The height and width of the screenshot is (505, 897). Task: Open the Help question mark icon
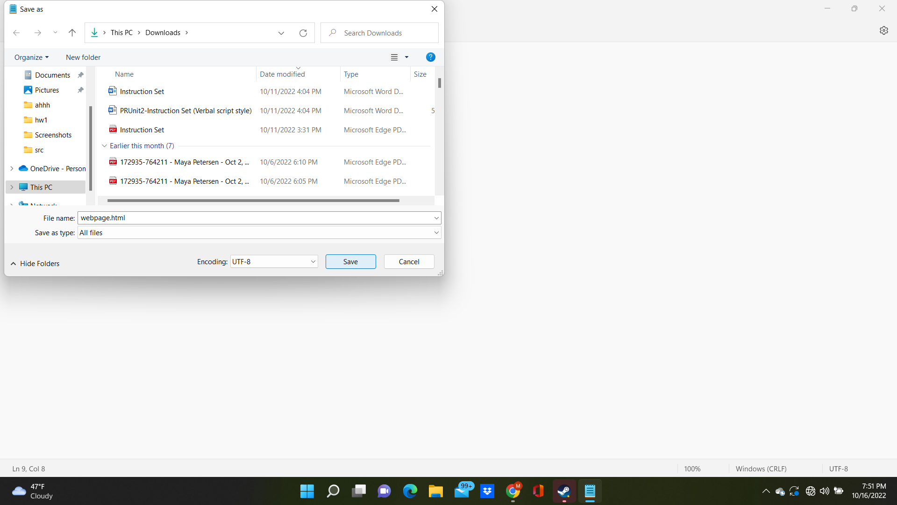click(430, 57)
